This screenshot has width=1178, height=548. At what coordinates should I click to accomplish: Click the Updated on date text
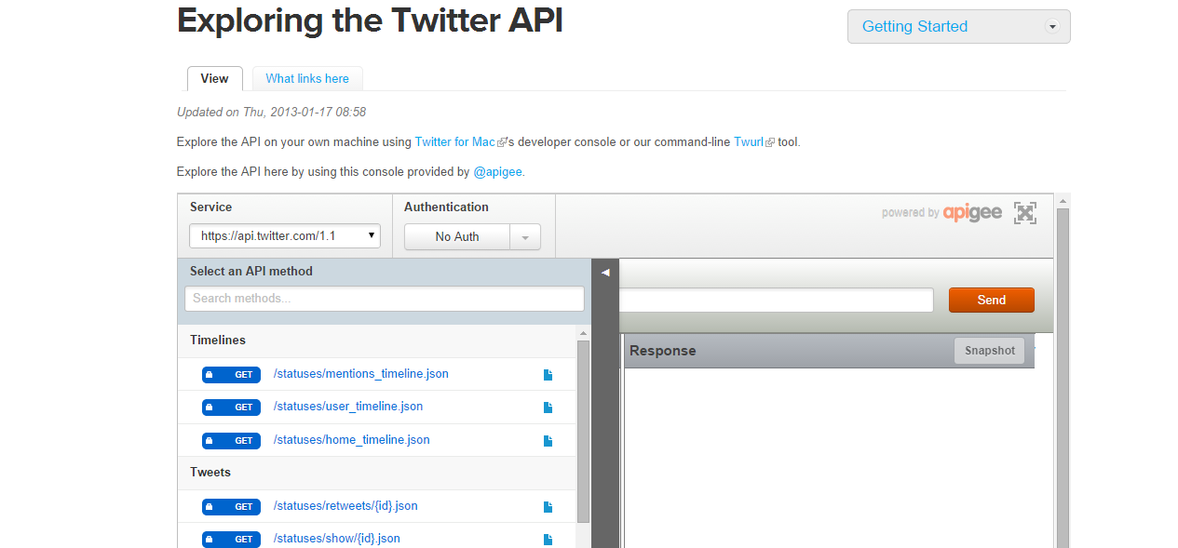(x=271, y=113)
